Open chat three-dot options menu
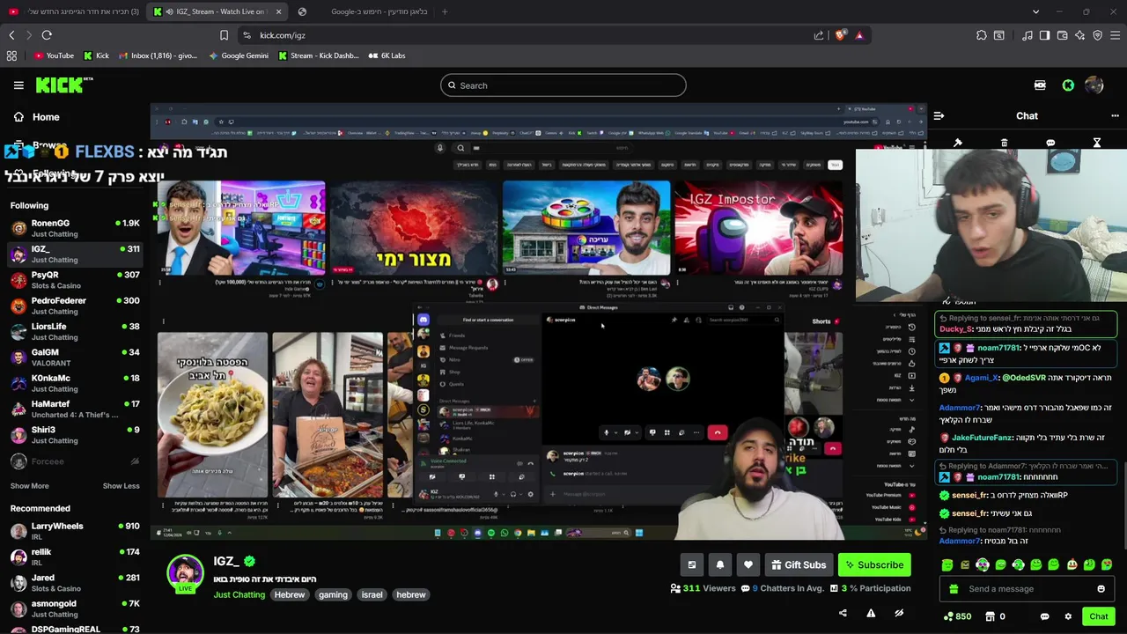Viewport: 1127px width, 634px height. [1115, 115]
